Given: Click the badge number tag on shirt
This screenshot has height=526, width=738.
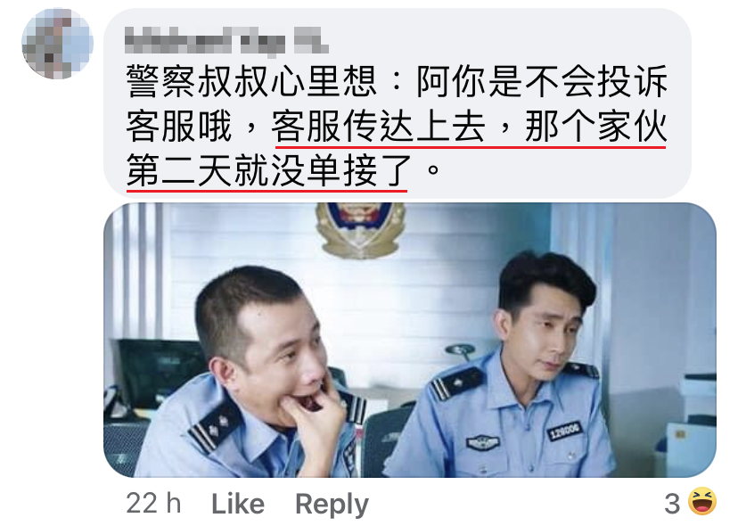Looking at the screenshot, I should [565, 431].
